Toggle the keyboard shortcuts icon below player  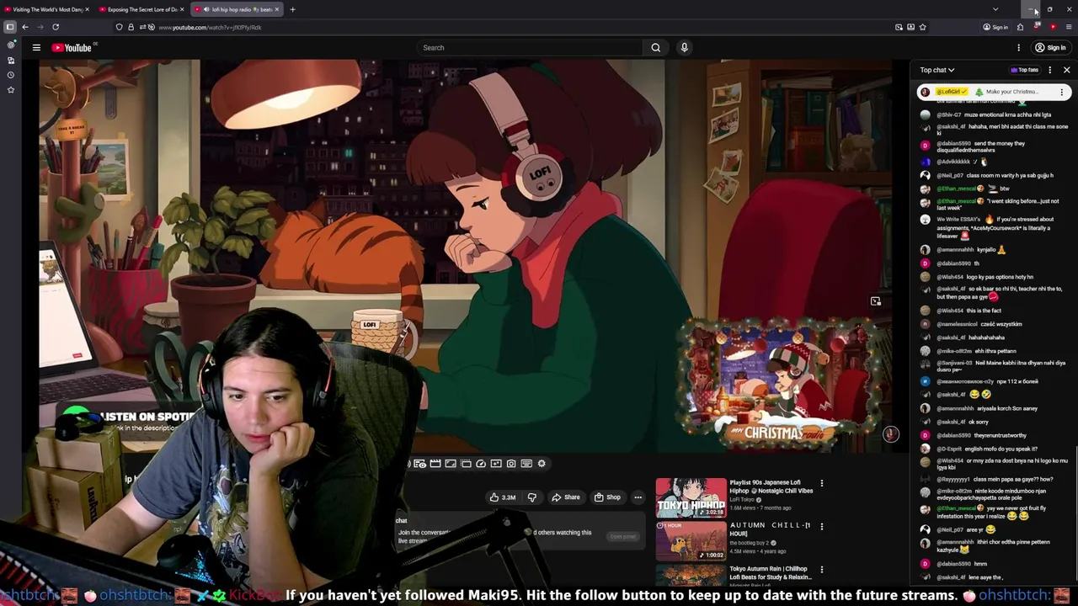point(526,464)
